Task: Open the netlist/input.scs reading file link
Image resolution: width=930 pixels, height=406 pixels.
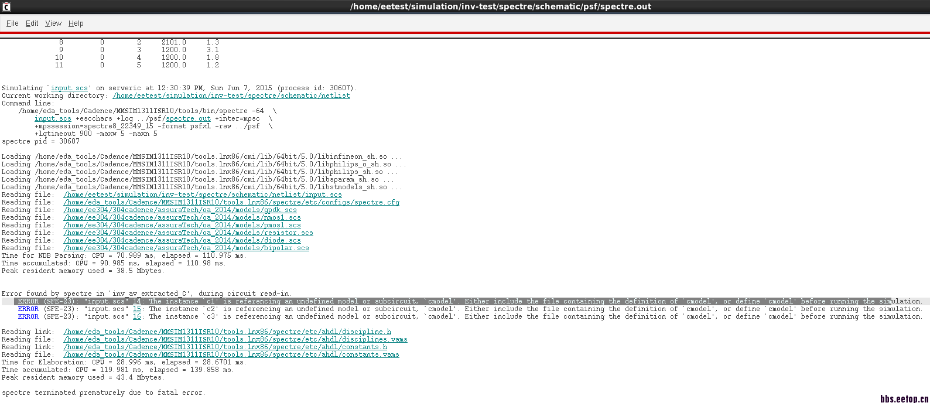Action: pyautogui.click(x=203, y=195)
